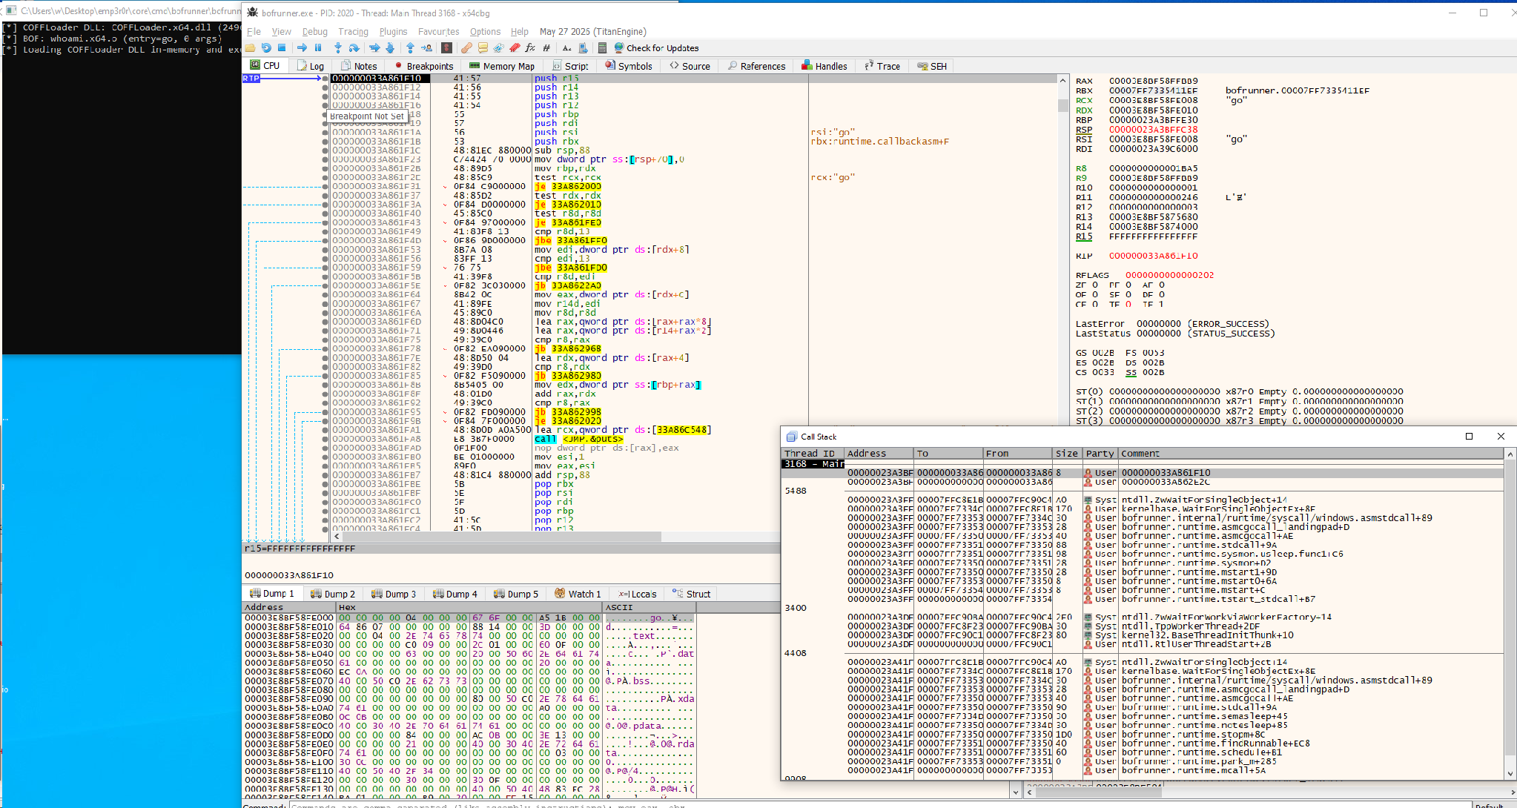Open the Help menu

(x=520, y=31)
